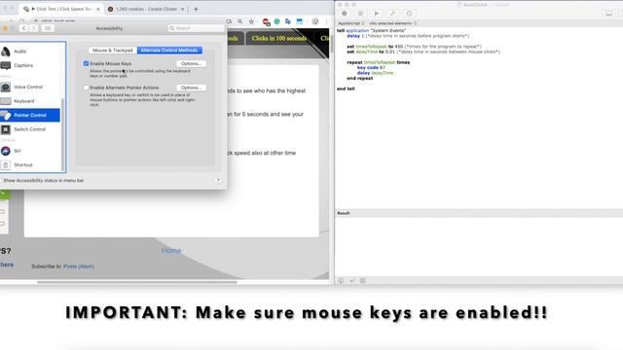The width and height of the screenshot is (623, 350).
Task: Switch to Click Test browser tab
Action: [x=60, y=9]
